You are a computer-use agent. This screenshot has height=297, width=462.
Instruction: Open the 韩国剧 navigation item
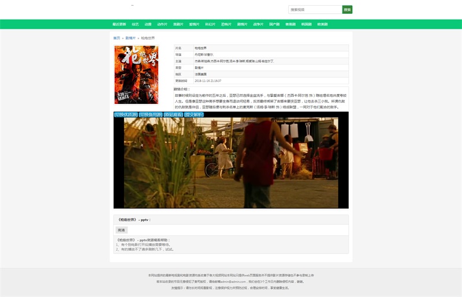(306, 24)
